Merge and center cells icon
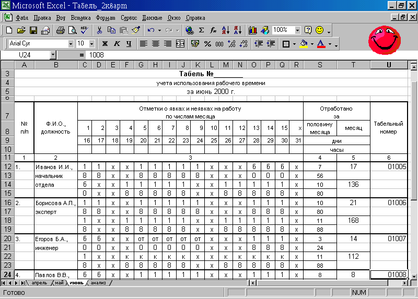The height and width of the screenshot is (299, 418). (180, 44)
